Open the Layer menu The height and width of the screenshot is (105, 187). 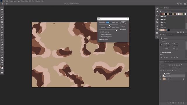15,1
